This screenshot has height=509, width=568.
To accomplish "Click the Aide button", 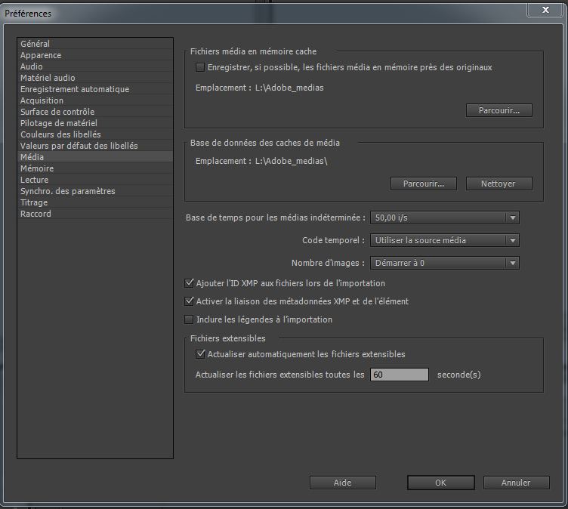I will (343, 483).
